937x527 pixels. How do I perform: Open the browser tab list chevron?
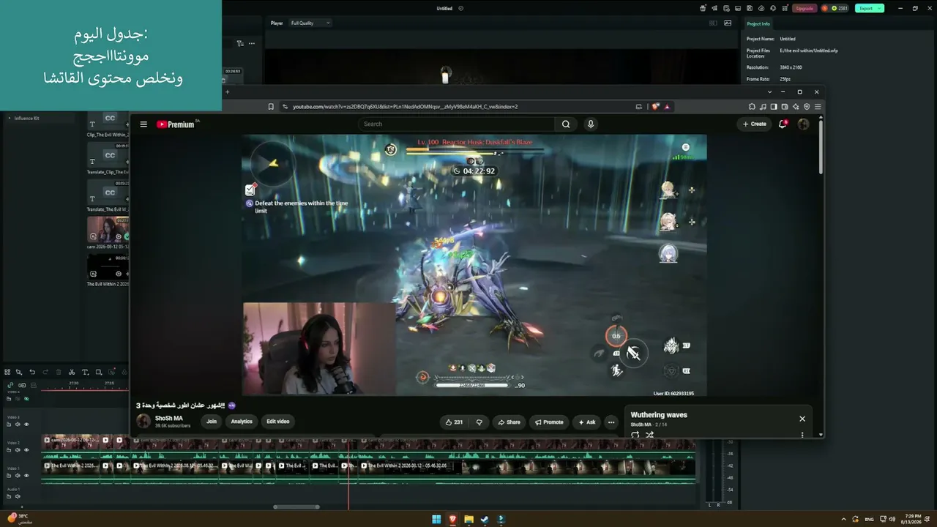pos(769,91)
